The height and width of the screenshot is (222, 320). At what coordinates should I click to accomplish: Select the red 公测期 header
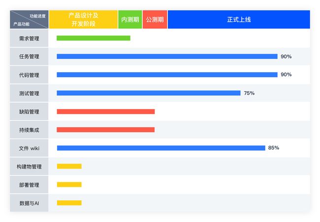coord(155,20)
